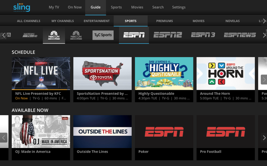Play NFL Live Presented by KFC
The image size is (267, 166).
coord(41,73)
